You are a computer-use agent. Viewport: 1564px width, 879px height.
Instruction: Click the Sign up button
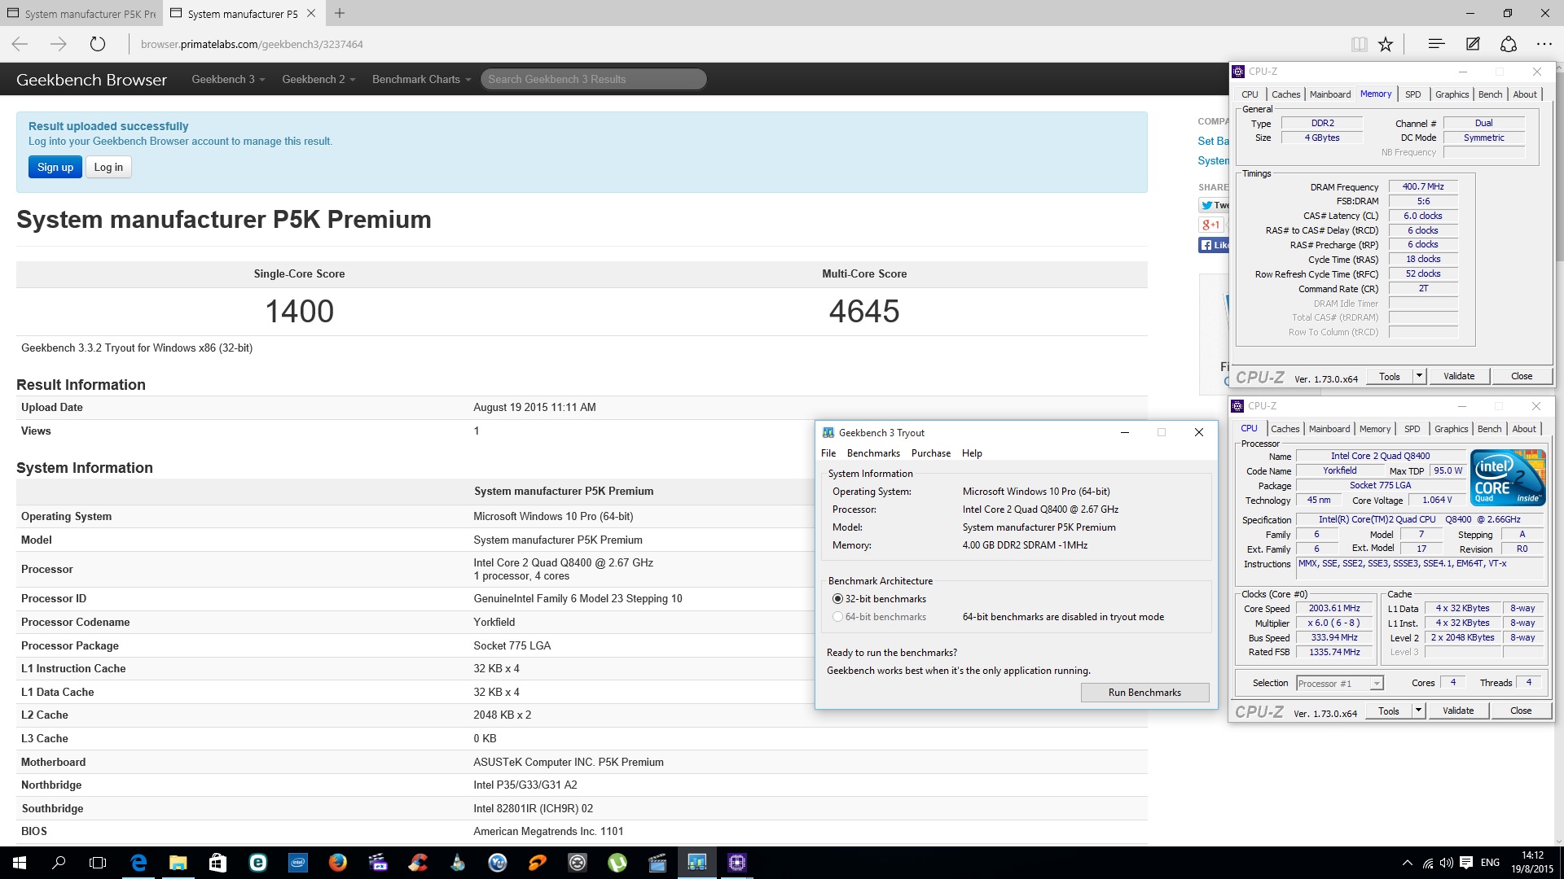tap(55, 167)
